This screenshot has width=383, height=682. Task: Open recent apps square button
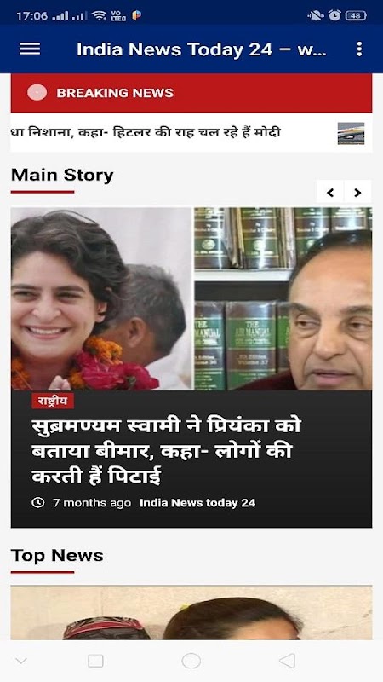click(x=95, y=661)
